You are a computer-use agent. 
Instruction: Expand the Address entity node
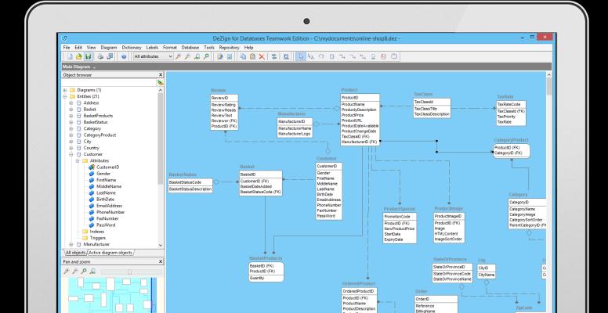[x=71, y=103]
